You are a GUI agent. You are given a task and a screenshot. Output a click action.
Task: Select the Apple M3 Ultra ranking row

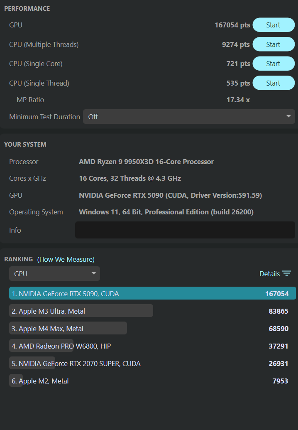click(x=152, y=311)
